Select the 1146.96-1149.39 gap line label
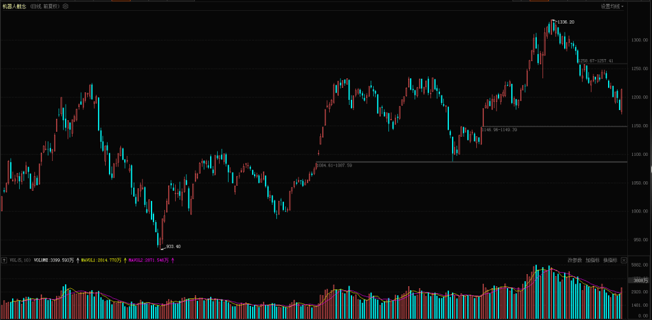The width and height of the screenshot is (652, 320). coord(499,130)
